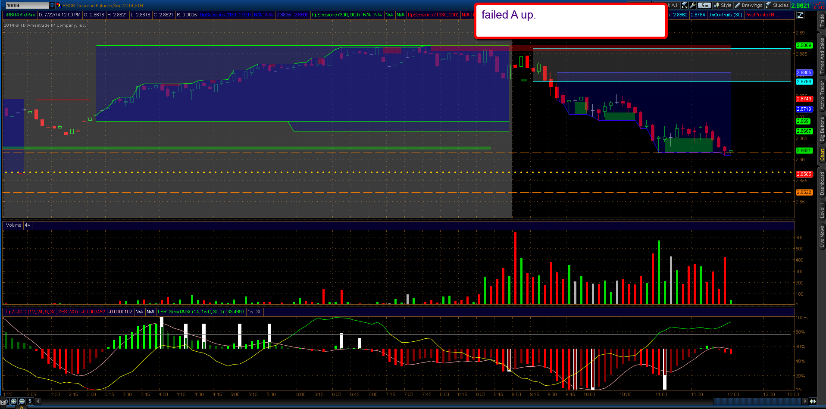826x409 pixels.
Task: Click the Volume study label
Action: 13,225
